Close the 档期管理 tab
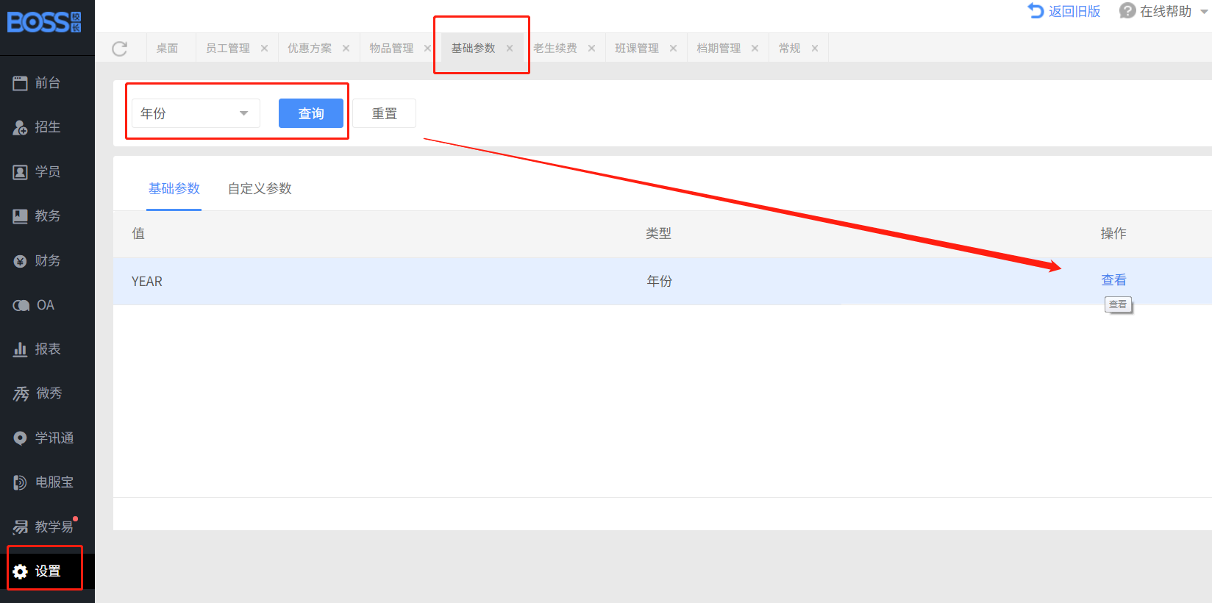Screen dimensions: 1212x603 click(755, 49)
